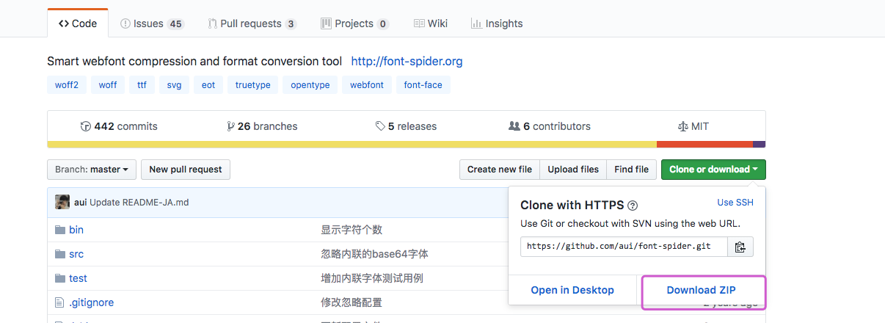Select the svg topic tag

[174, 85]
